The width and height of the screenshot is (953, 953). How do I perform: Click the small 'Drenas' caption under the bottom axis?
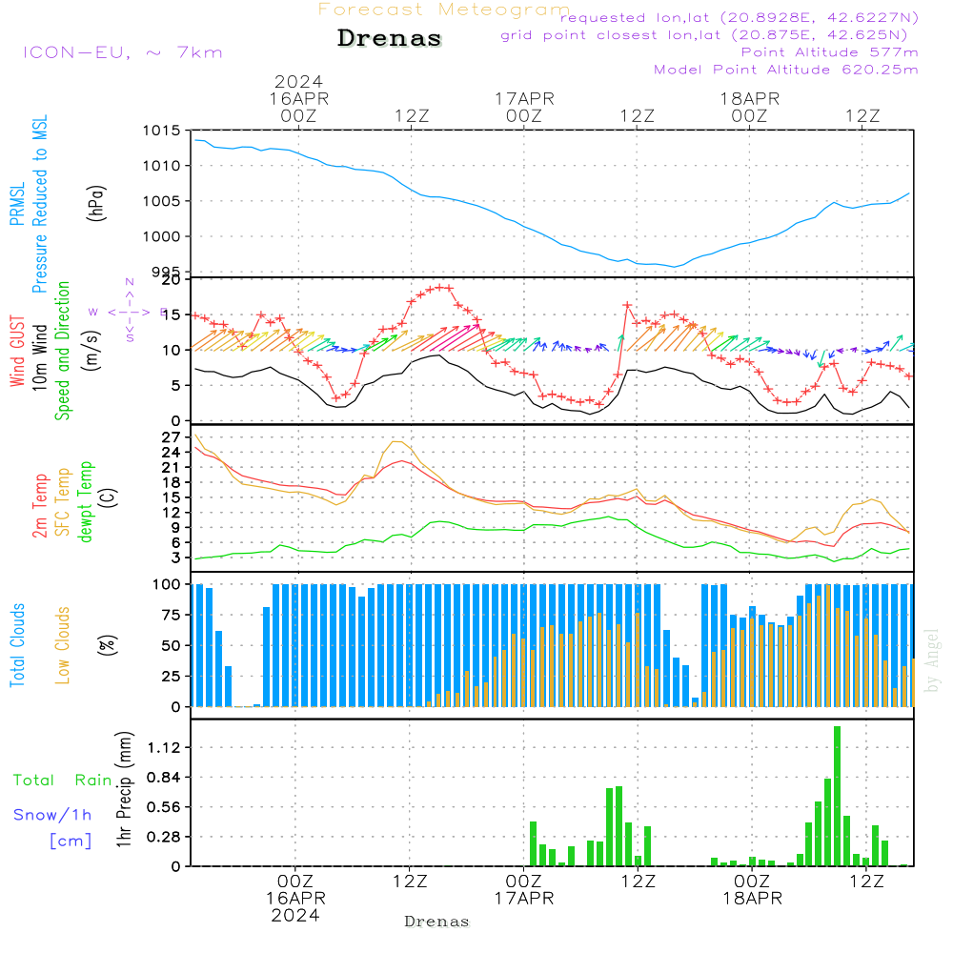point(437,922)
